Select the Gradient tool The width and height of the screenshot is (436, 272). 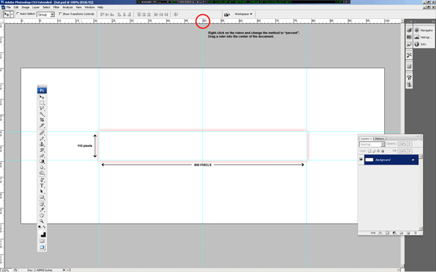point(42,161)
